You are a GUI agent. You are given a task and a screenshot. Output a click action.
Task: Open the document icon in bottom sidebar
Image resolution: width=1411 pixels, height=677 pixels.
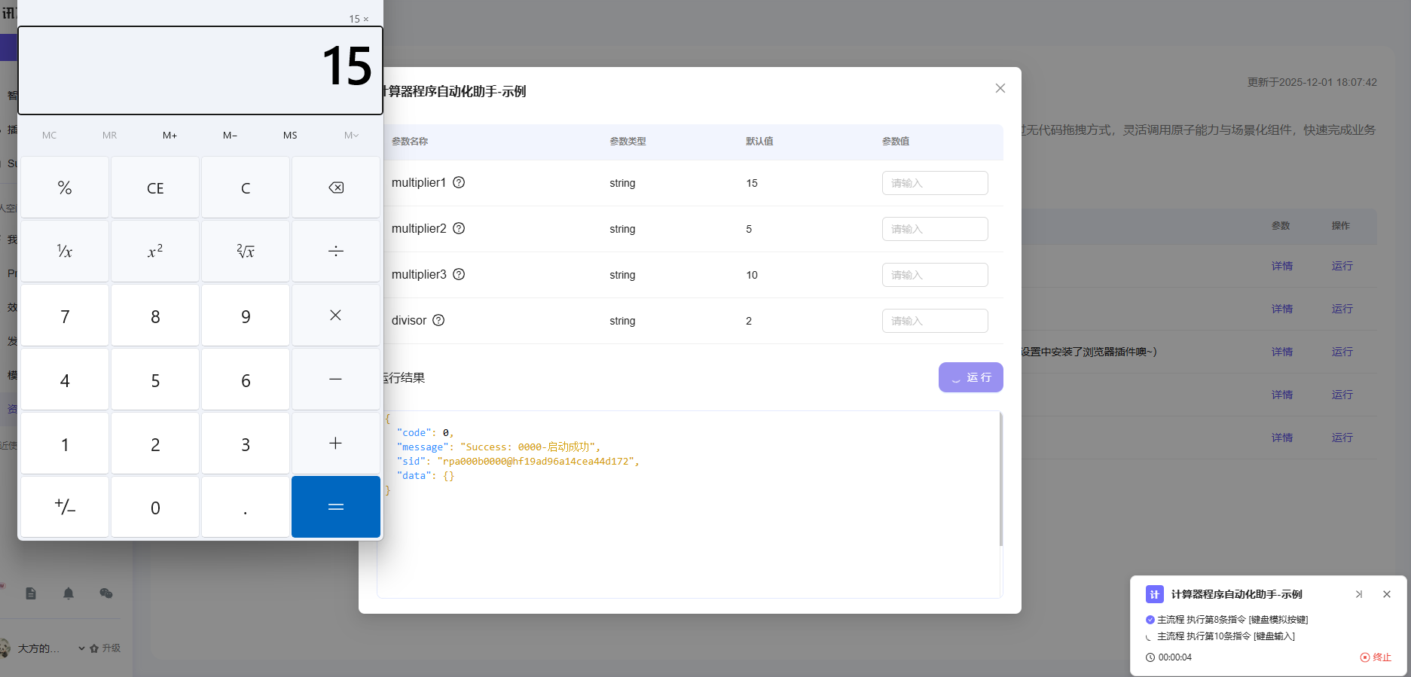31,593
